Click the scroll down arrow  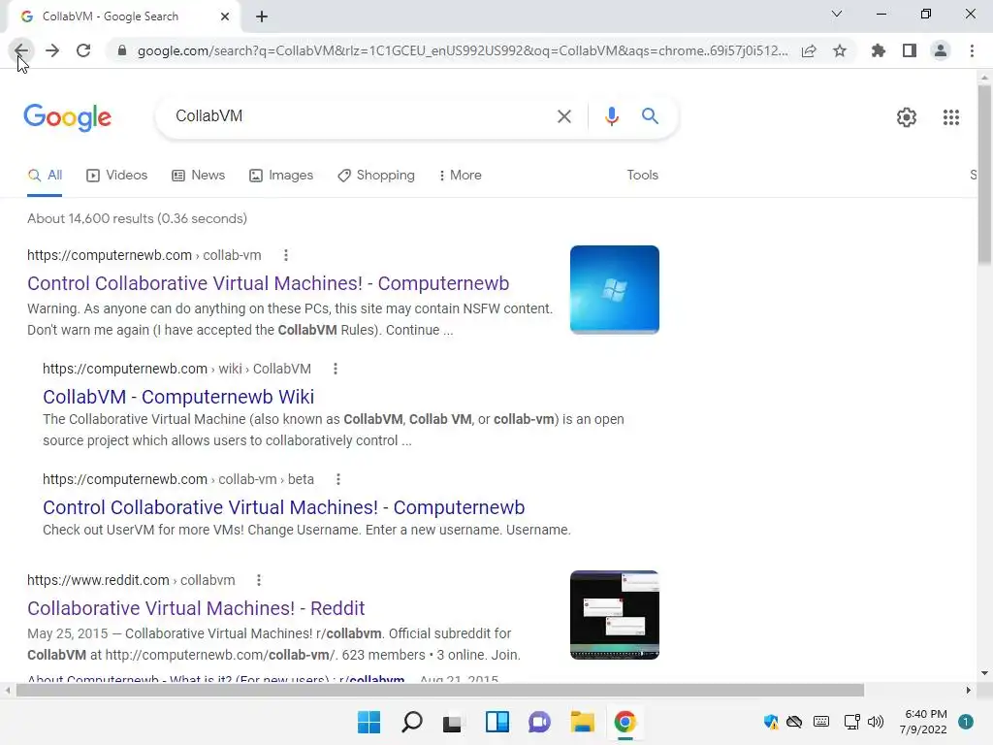coord(984,673)
